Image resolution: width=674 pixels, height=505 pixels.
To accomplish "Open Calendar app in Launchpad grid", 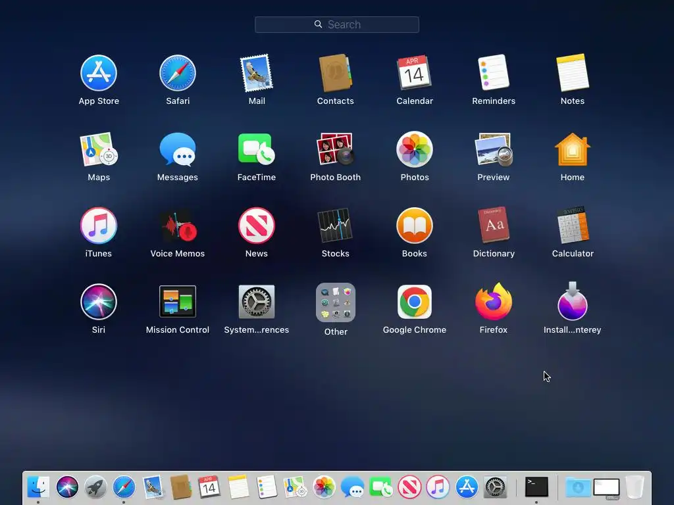I will 415,73.
